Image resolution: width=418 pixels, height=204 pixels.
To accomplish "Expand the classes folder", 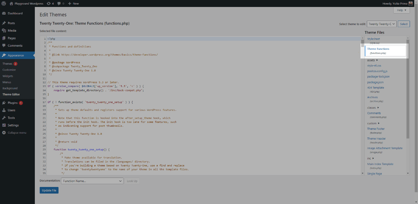I will click(x=373, y=108).
